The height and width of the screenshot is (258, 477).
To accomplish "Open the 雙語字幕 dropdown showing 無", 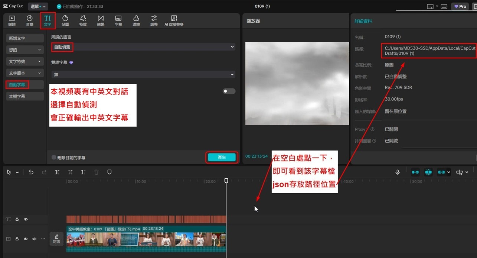I will click(x=143, y=74).
